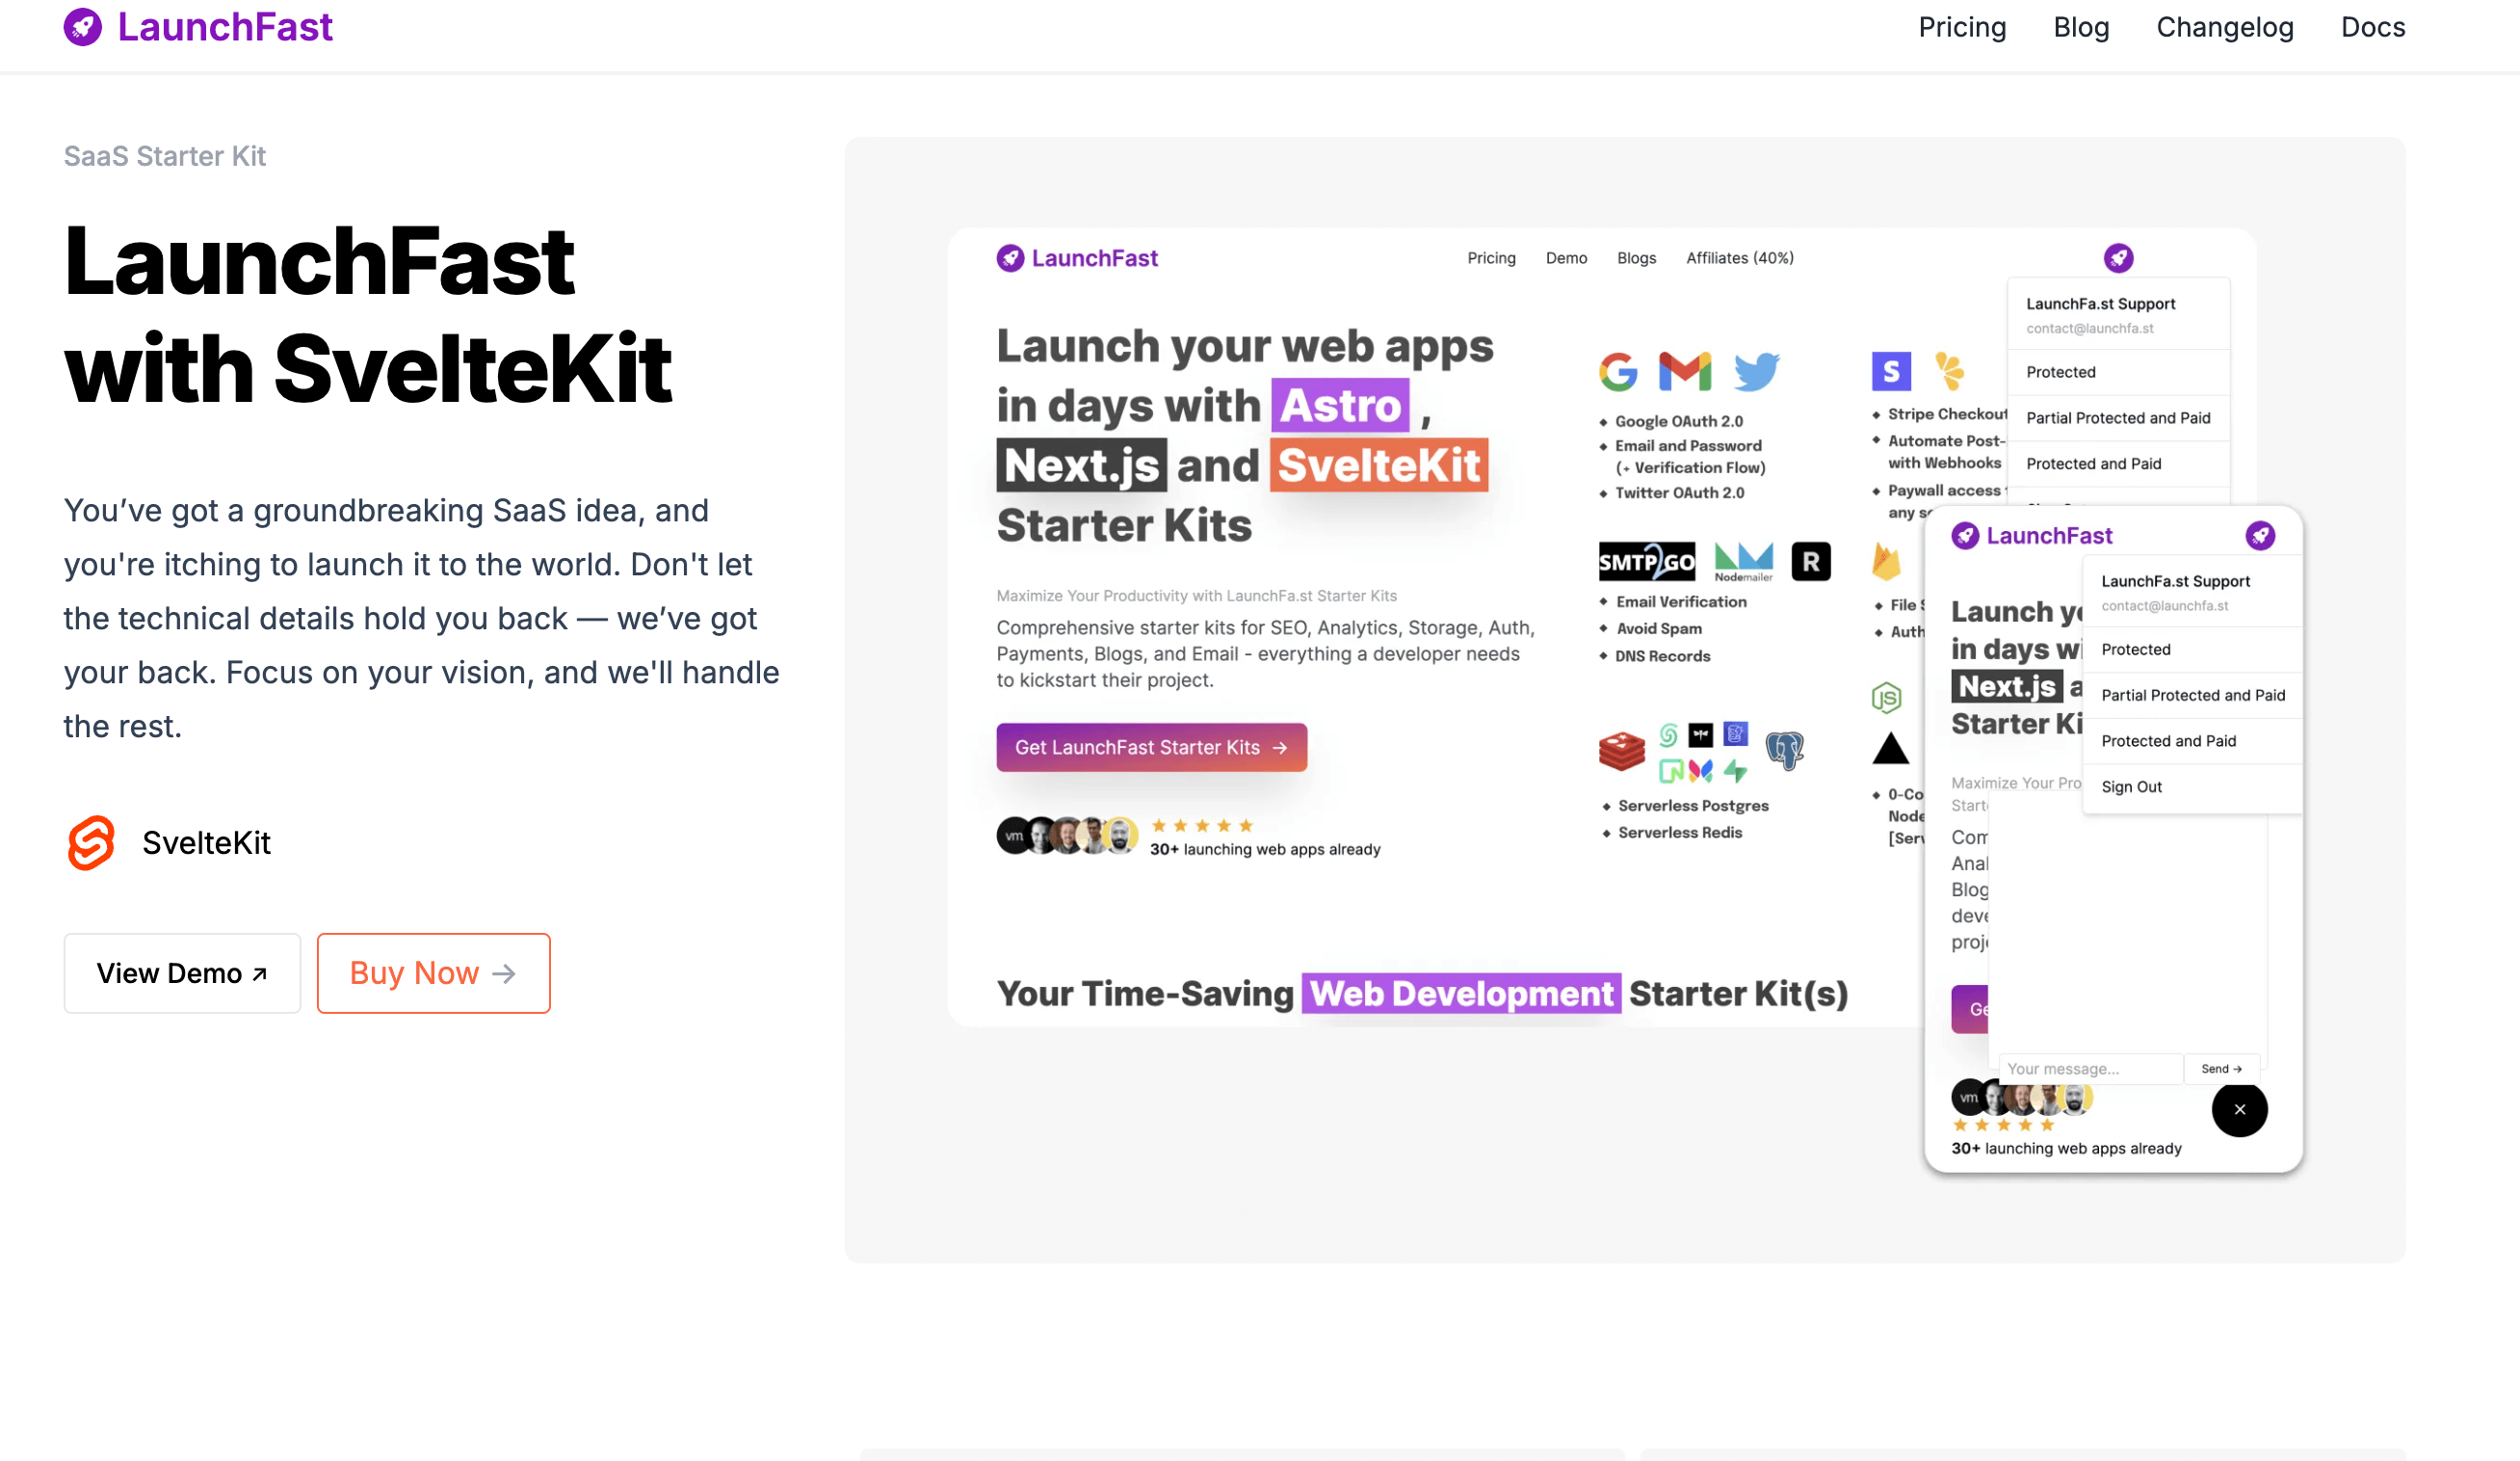Click the 'Your message...' chat input field
Viewport: 2520px width, 1461px height.
2090,1069
